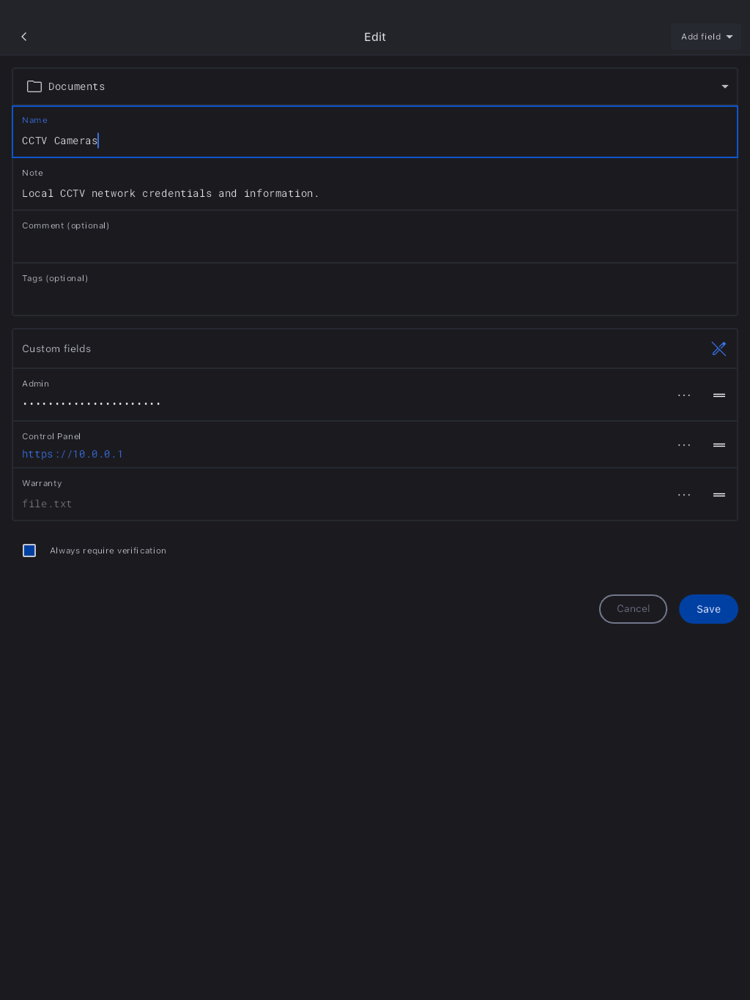The image size is (750, 1000).
Task: Click the hidden Admin password field
Action: [92, 403]
